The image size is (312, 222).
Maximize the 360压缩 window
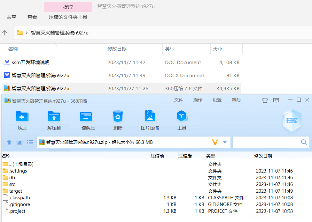pyautogui.click(x=299, y=100)
